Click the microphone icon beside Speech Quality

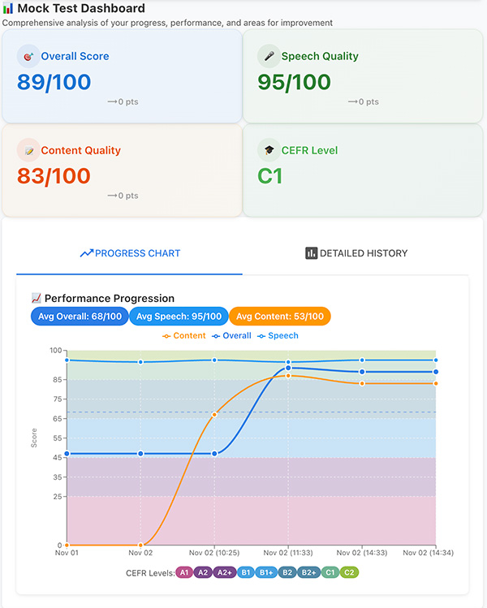point(269,56)
